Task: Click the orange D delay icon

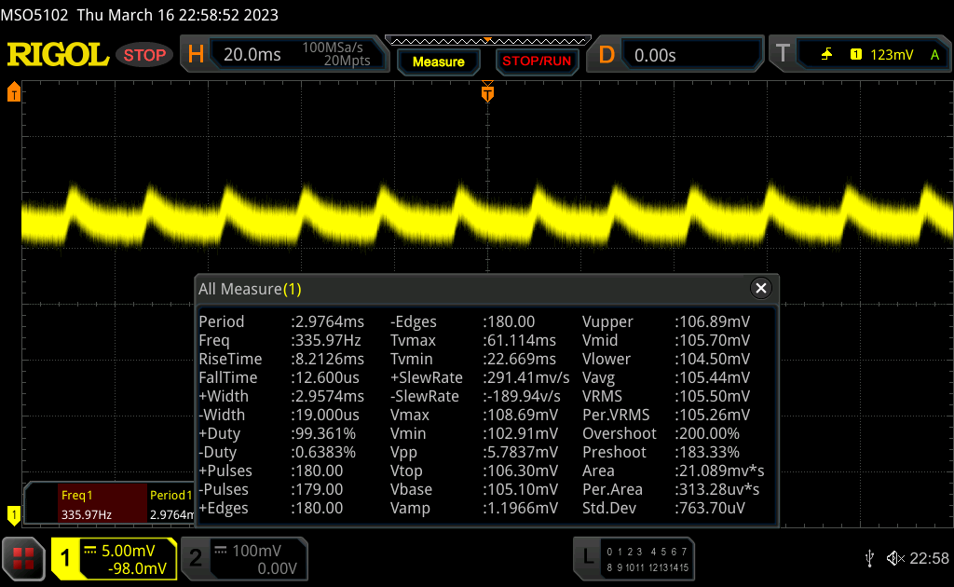Action: [x=606, y=55]
